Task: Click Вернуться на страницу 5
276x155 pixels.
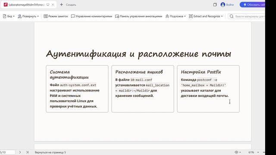Action: [50, 152]
